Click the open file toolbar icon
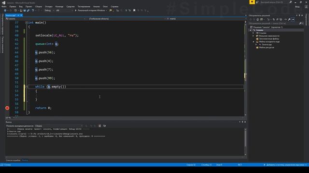309x173 pixels. click(x=21, y=11)
